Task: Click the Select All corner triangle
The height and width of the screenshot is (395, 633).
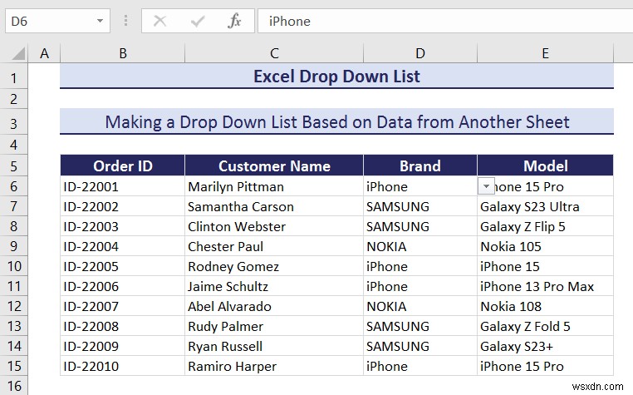Action: point(18,53)
